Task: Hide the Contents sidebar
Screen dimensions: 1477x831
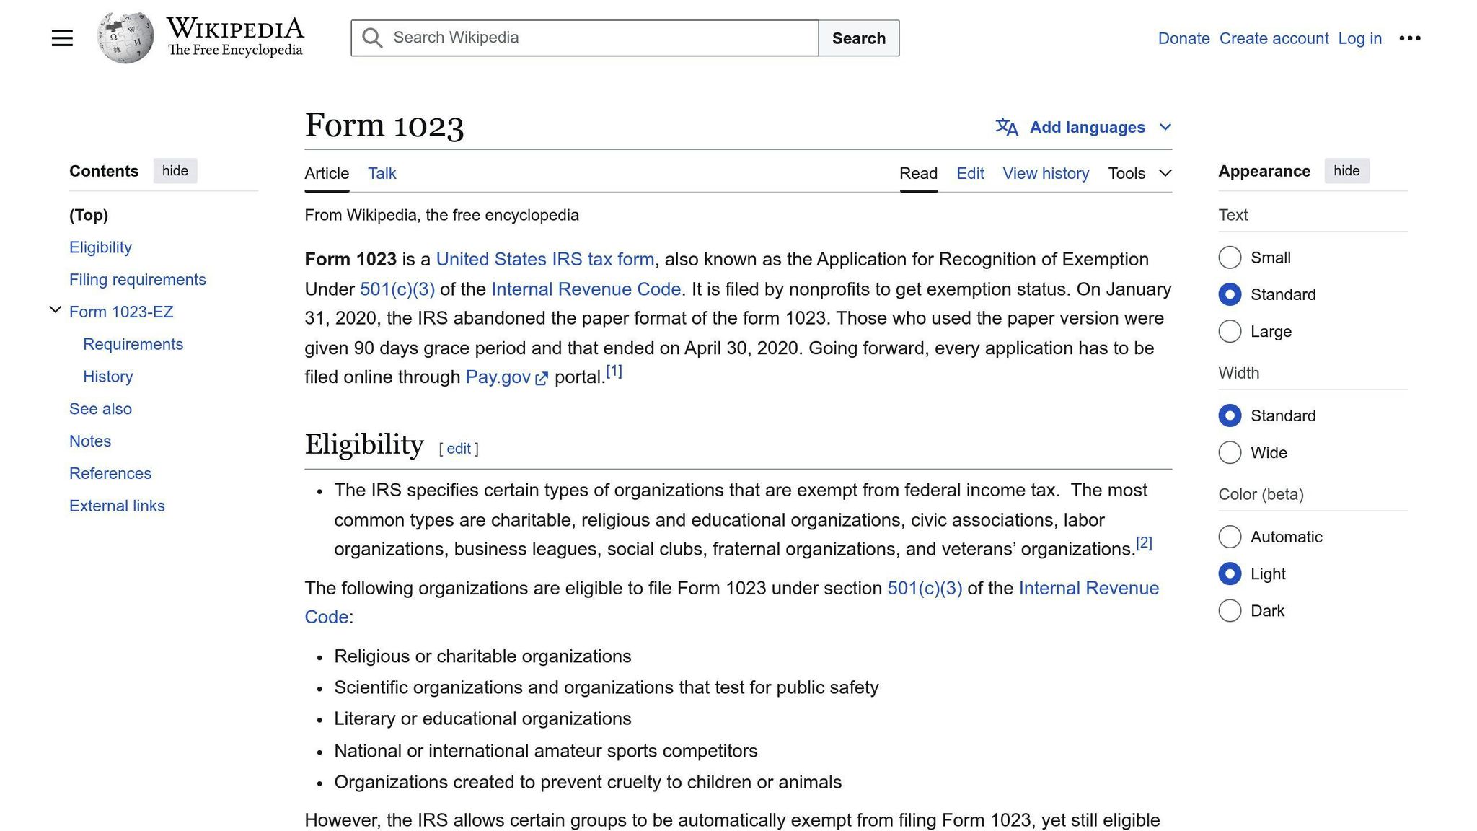Action: tap(175, 171)
